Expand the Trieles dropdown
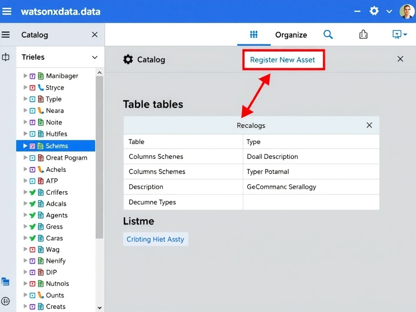416x312 pixels. pyautogui.click(x=95, y=57)
